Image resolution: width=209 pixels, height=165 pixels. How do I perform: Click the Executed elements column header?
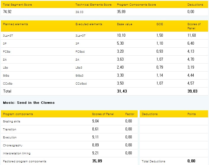pos(89,24)
